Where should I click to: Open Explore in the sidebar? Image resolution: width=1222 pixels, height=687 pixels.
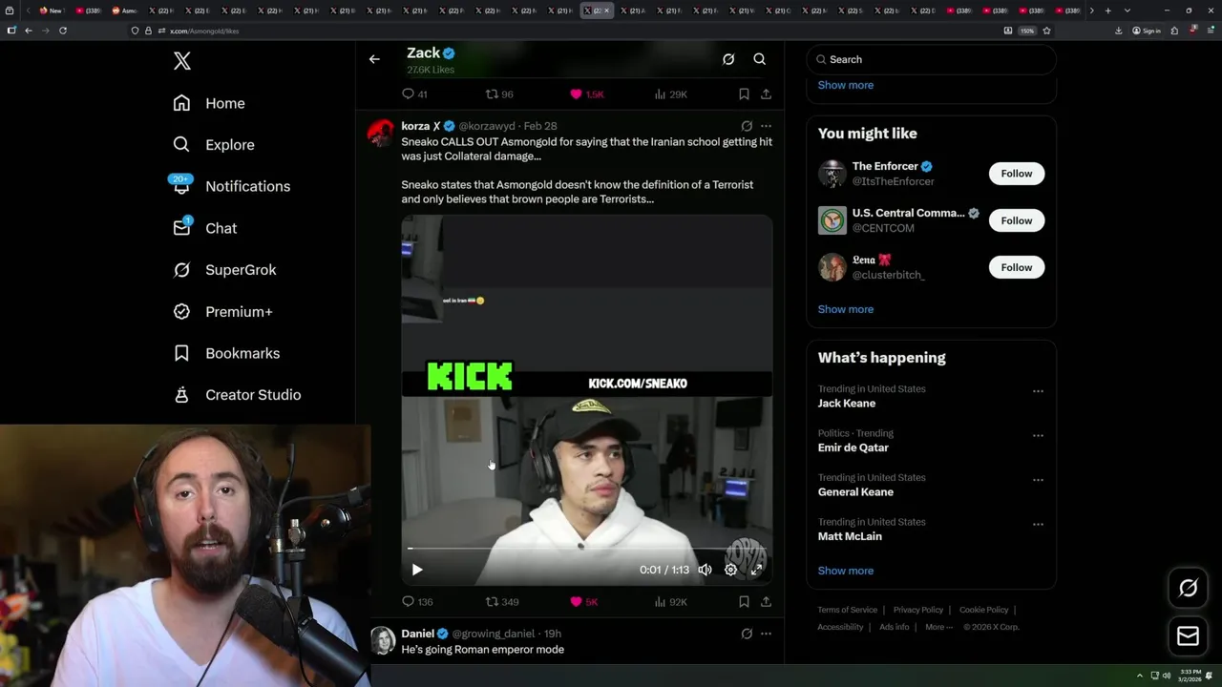[214, 145]
